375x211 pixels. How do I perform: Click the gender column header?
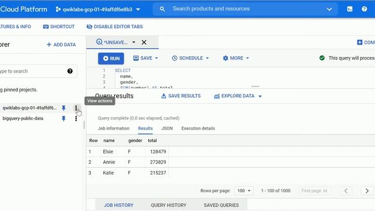[135, 141]
